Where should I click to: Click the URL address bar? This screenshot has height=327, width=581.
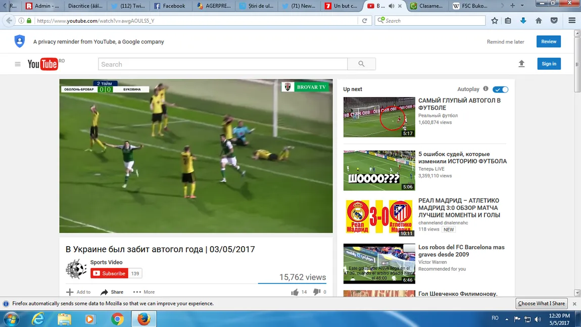197,21
